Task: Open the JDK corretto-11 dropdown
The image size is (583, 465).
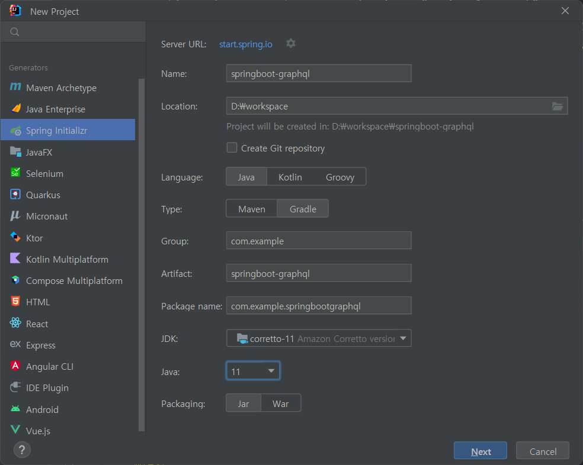Action: click(319, 338)
